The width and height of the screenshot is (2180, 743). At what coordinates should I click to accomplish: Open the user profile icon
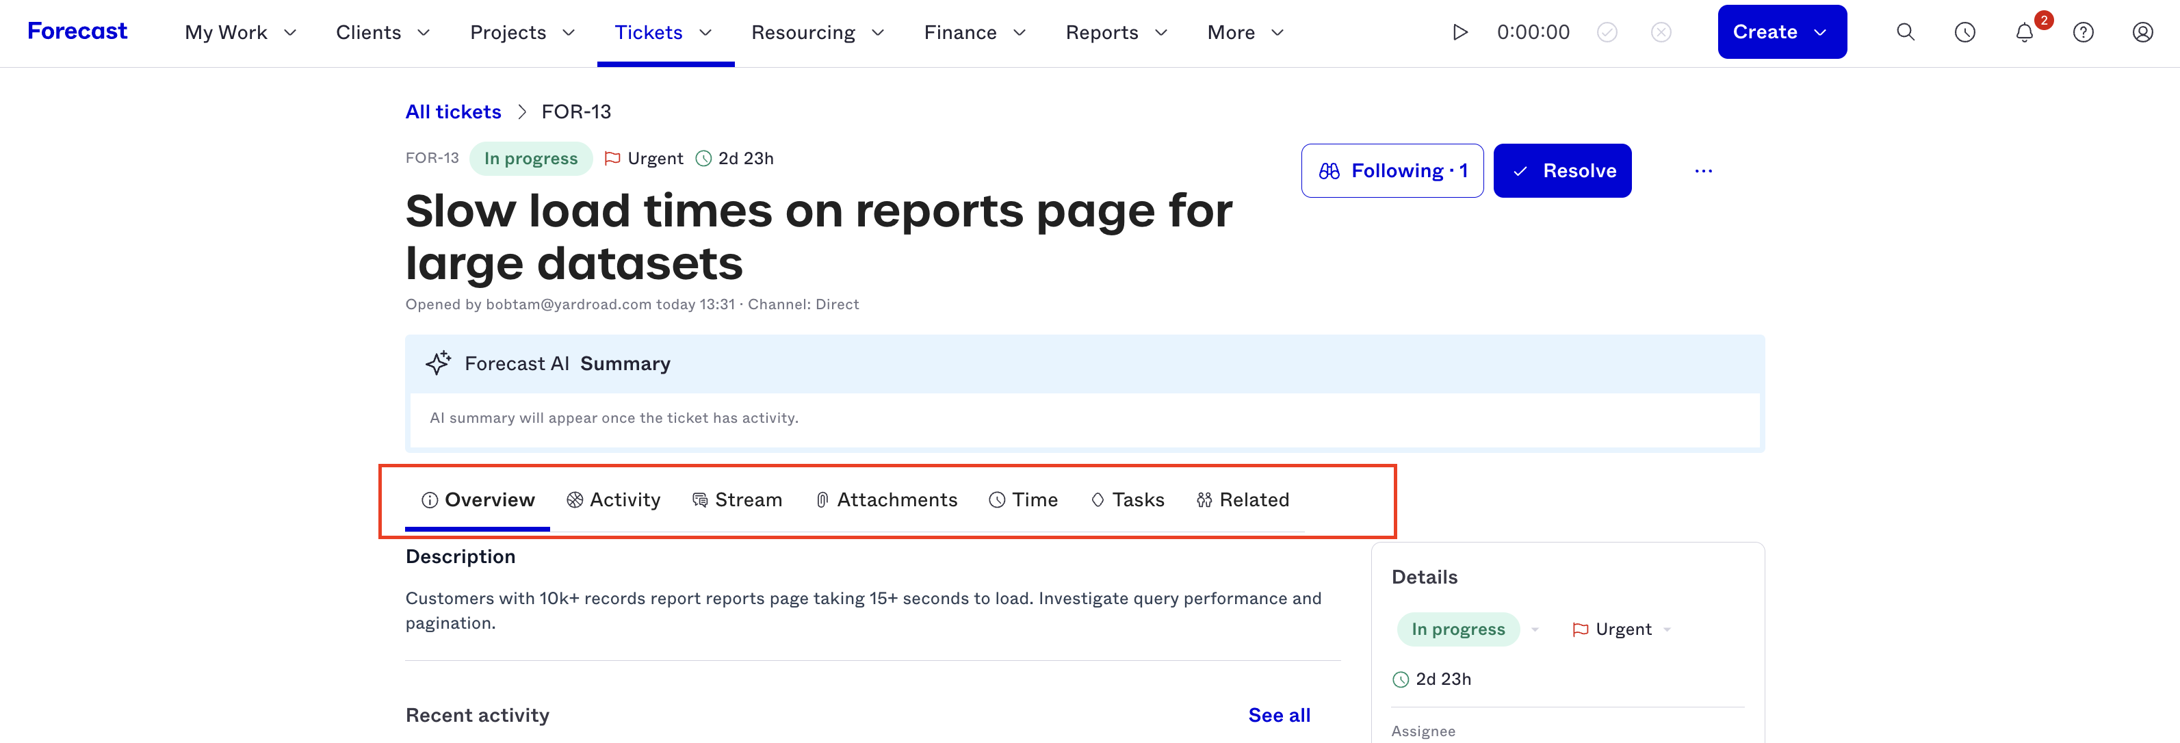point(2142,32)
